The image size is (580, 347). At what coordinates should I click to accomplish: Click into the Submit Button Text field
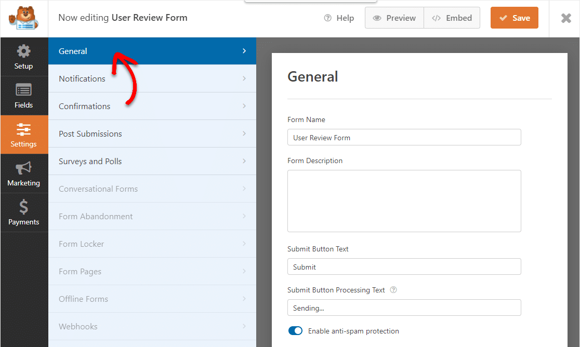pos(404,267)
